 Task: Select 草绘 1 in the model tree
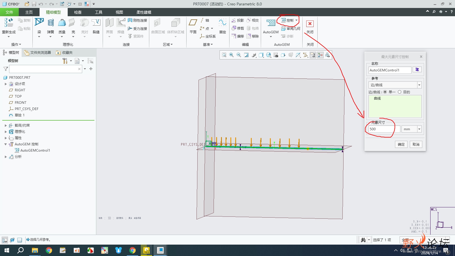click(x=17, y=115)
